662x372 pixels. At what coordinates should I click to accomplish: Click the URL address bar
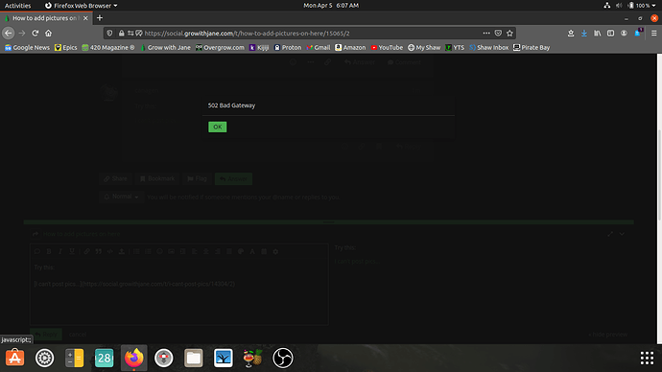pyautogui.click(x=310, y=34)
